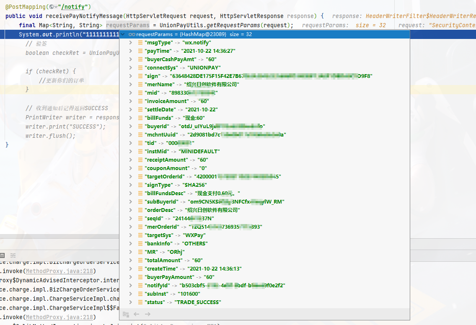
Task: Click the requestParams variable in the code line
Action: [x=128, y=25]
